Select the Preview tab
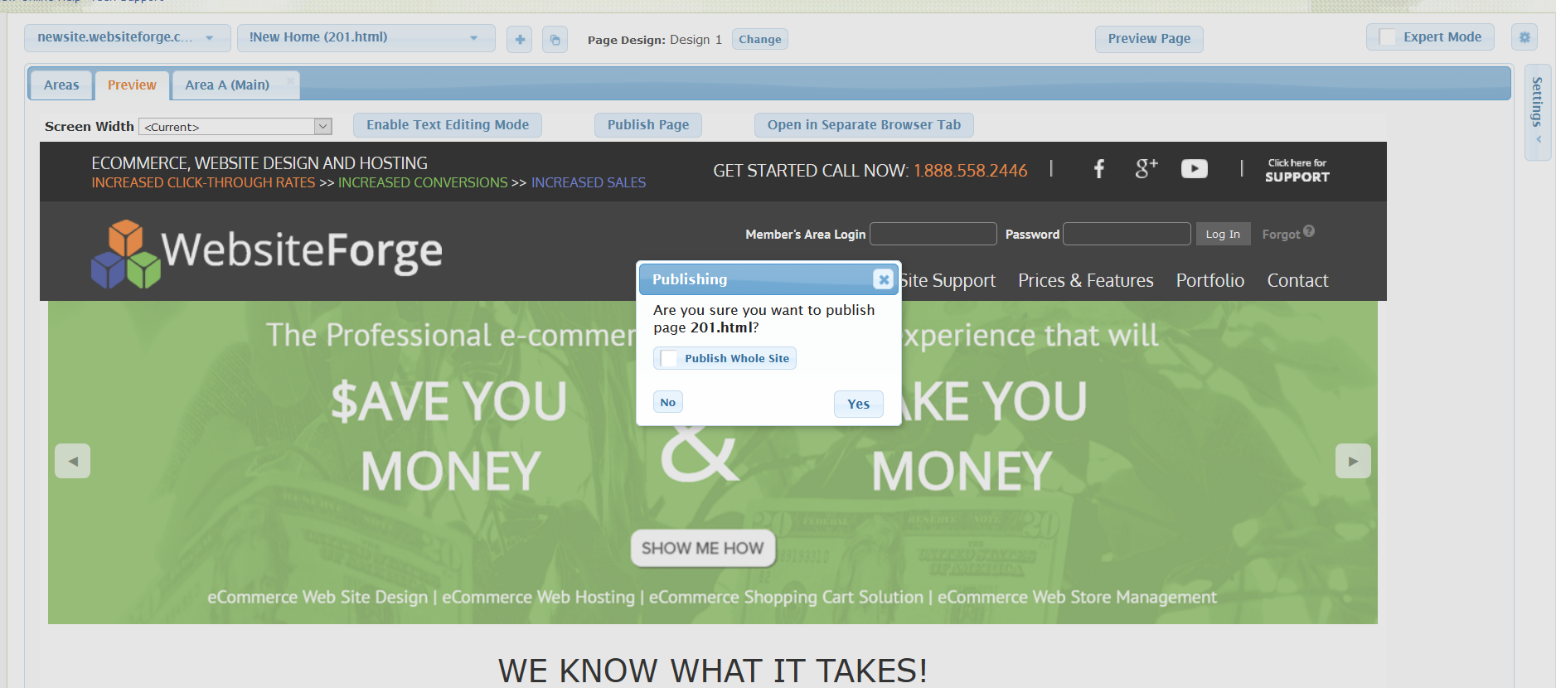The width and height of the screenshot is (1556, 688). pyautogui.click(x=132, y=85)
